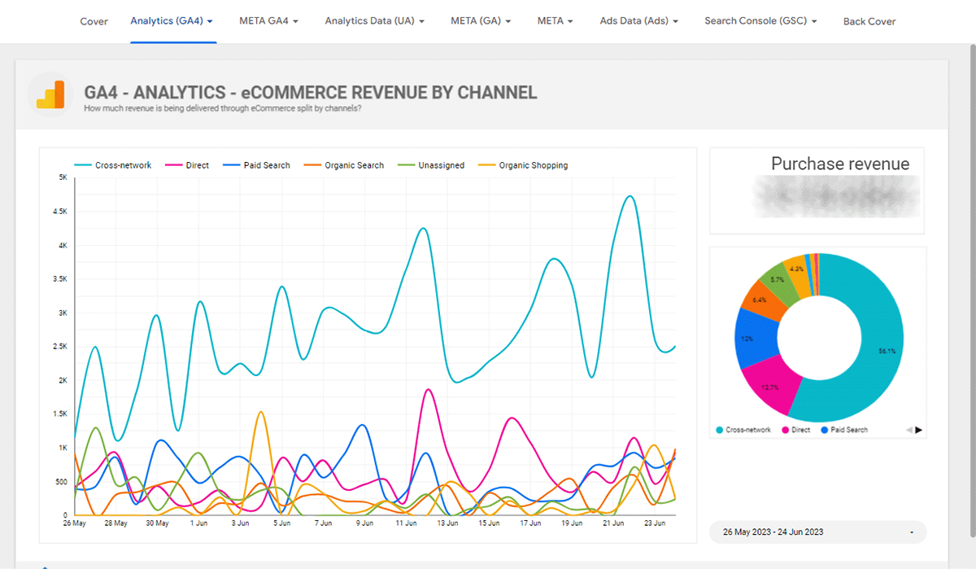Select the Organic Shopping legend entry
Viewport: 976px width, 569px height.
point(523,165)
